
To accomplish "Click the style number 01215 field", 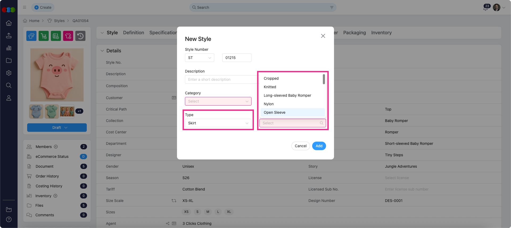I will (237, 58).
